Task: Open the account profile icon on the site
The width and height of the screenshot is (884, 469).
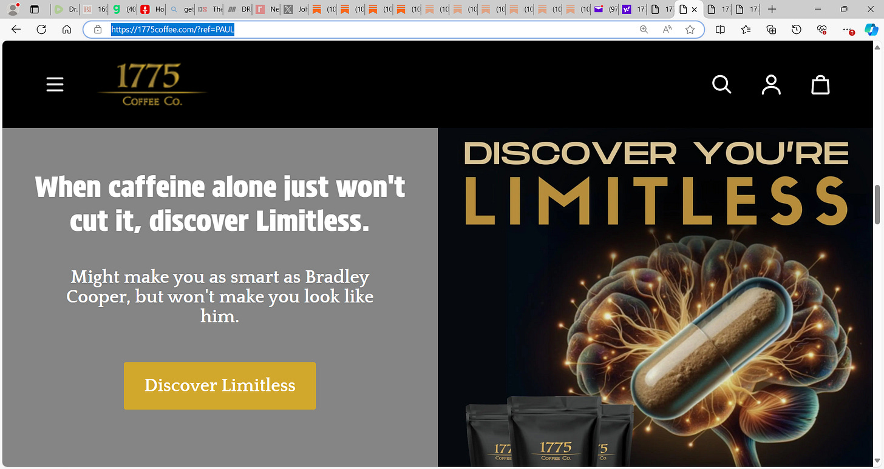Action: pos(771,85)
